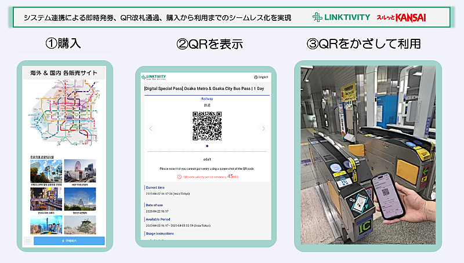This screenshot has height=263, width=464.
Task: Click the Railway label above the QR code
Action: coord(207,98)
